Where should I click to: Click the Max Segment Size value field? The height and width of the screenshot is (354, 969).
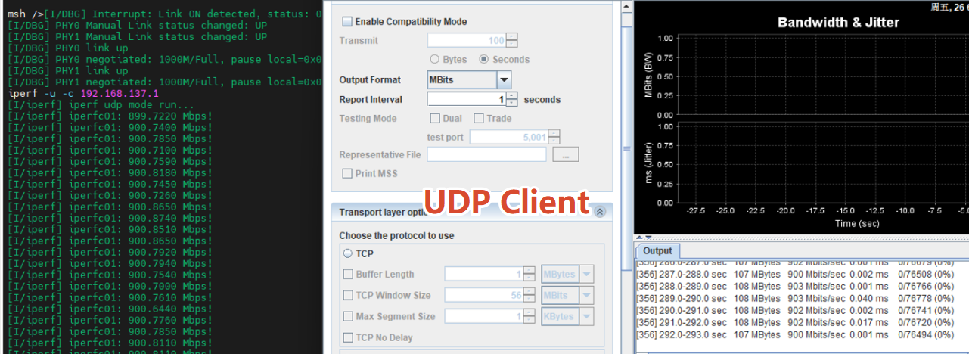(x=484, y=316)
